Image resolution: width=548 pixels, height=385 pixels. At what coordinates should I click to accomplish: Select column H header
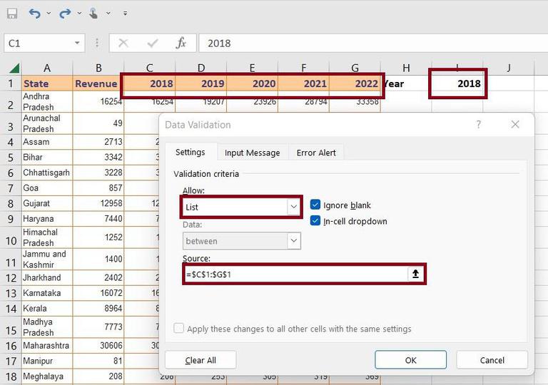tap(406, 68)
